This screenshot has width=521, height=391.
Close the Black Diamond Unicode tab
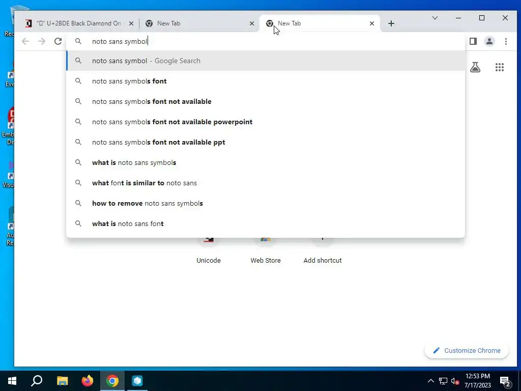click(x=131, y=23)
